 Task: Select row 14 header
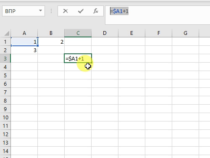coord(5,151)
